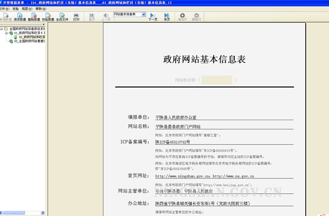Click the hint text about 子站 ICP备案编号

point(210,157)
